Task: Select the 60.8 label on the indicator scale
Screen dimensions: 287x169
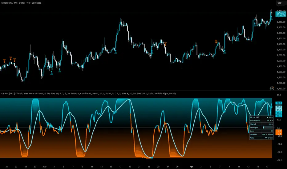Action: (279, 103)
